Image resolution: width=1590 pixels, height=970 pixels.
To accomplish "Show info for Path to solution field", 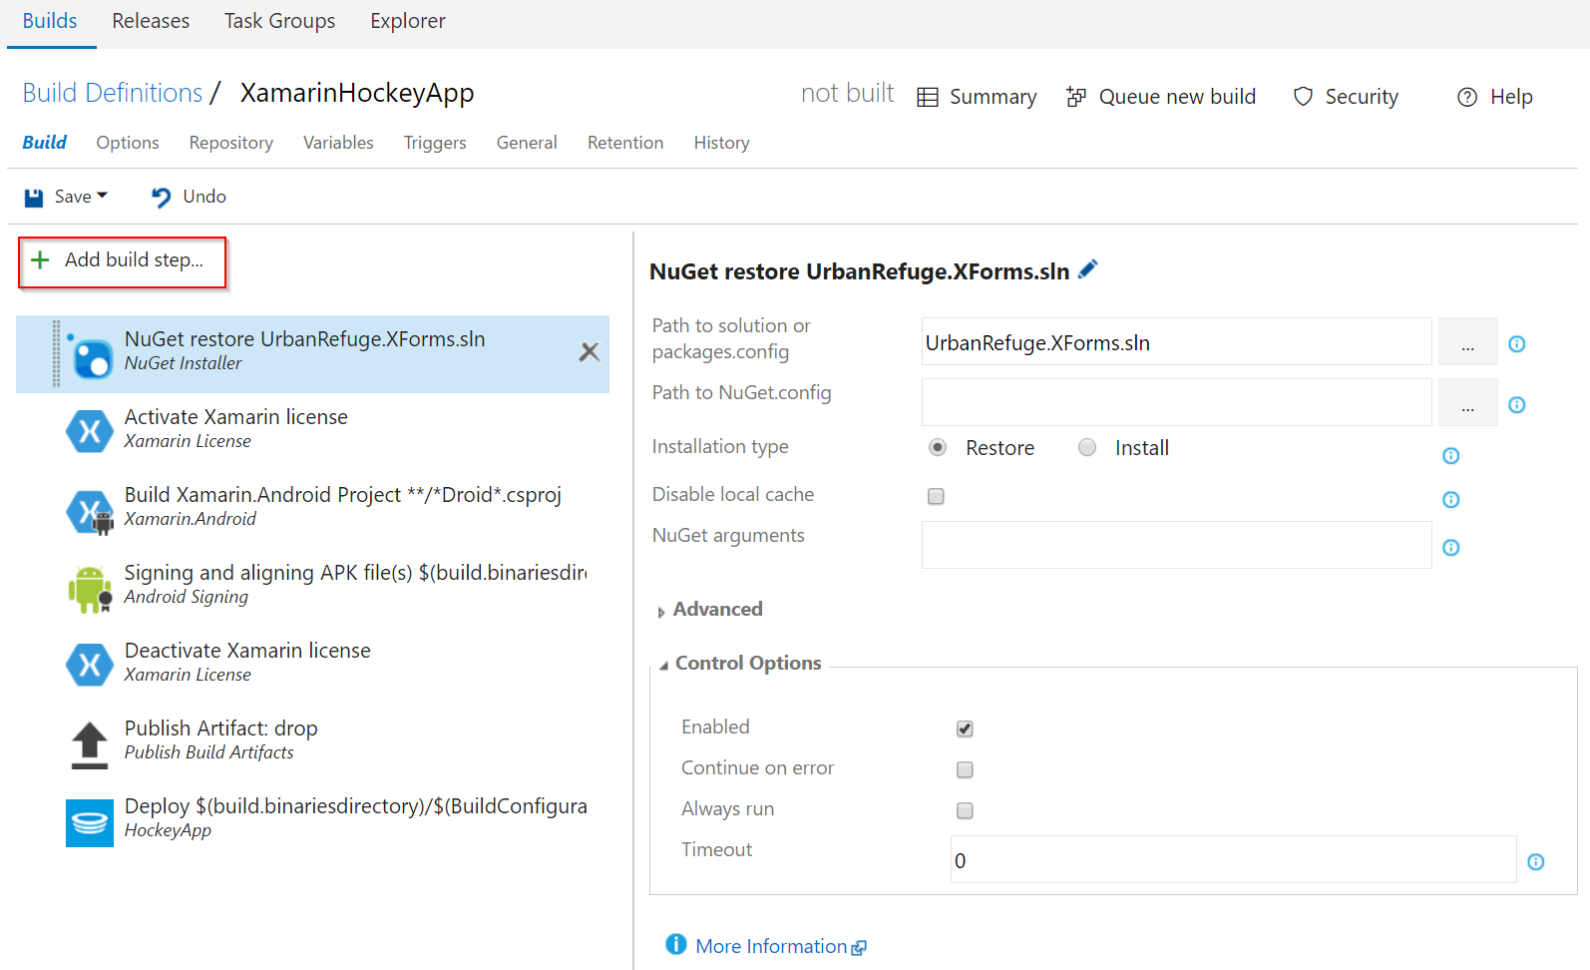I will click(1517, 344).
